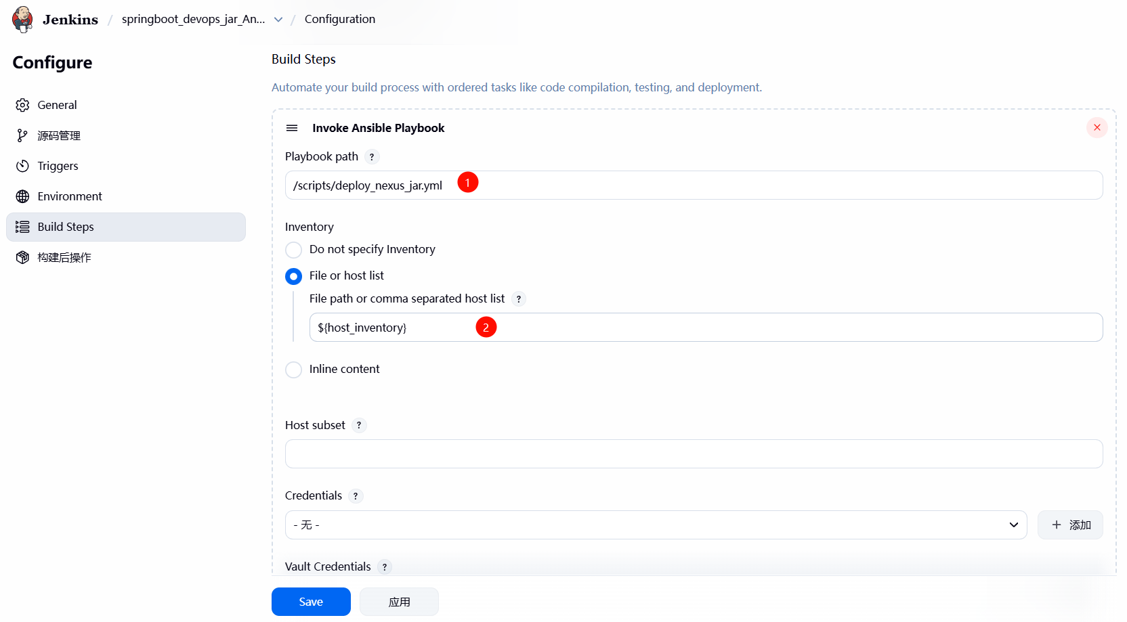The image size is (1127, 622).
Task: Remove the Invoke Ansible Playbook step
Action: (x=1097, y=127)
